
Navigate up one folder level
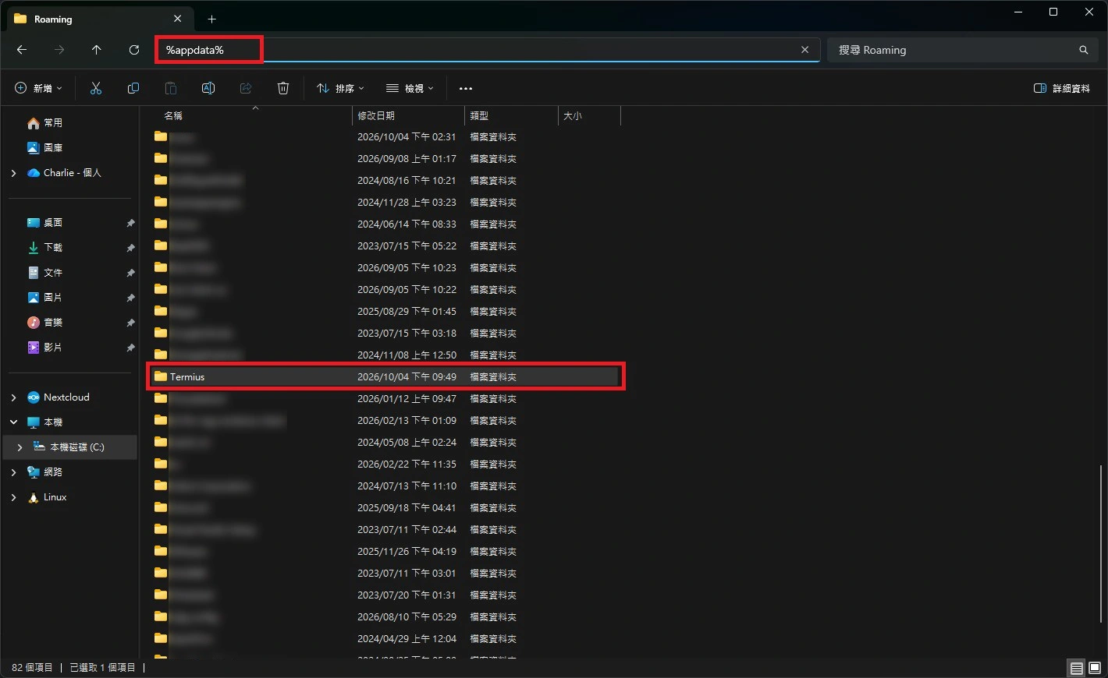[97, 50]
